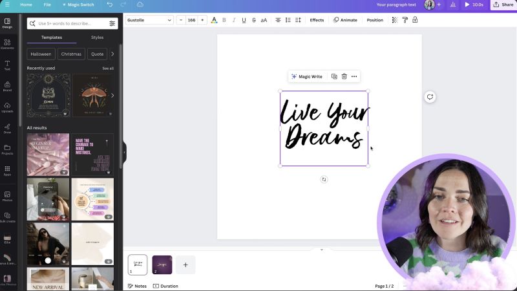Open the Projects sidebar panel
Image resolution: width=517 pixels, height=291 pixels.
(x=7, y=149)
